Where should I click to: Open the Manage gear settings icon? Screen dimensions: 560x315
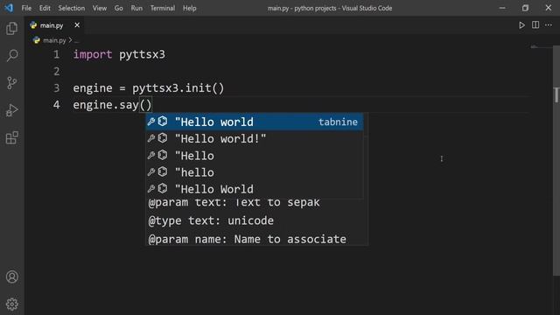click(x=11, y=304)
